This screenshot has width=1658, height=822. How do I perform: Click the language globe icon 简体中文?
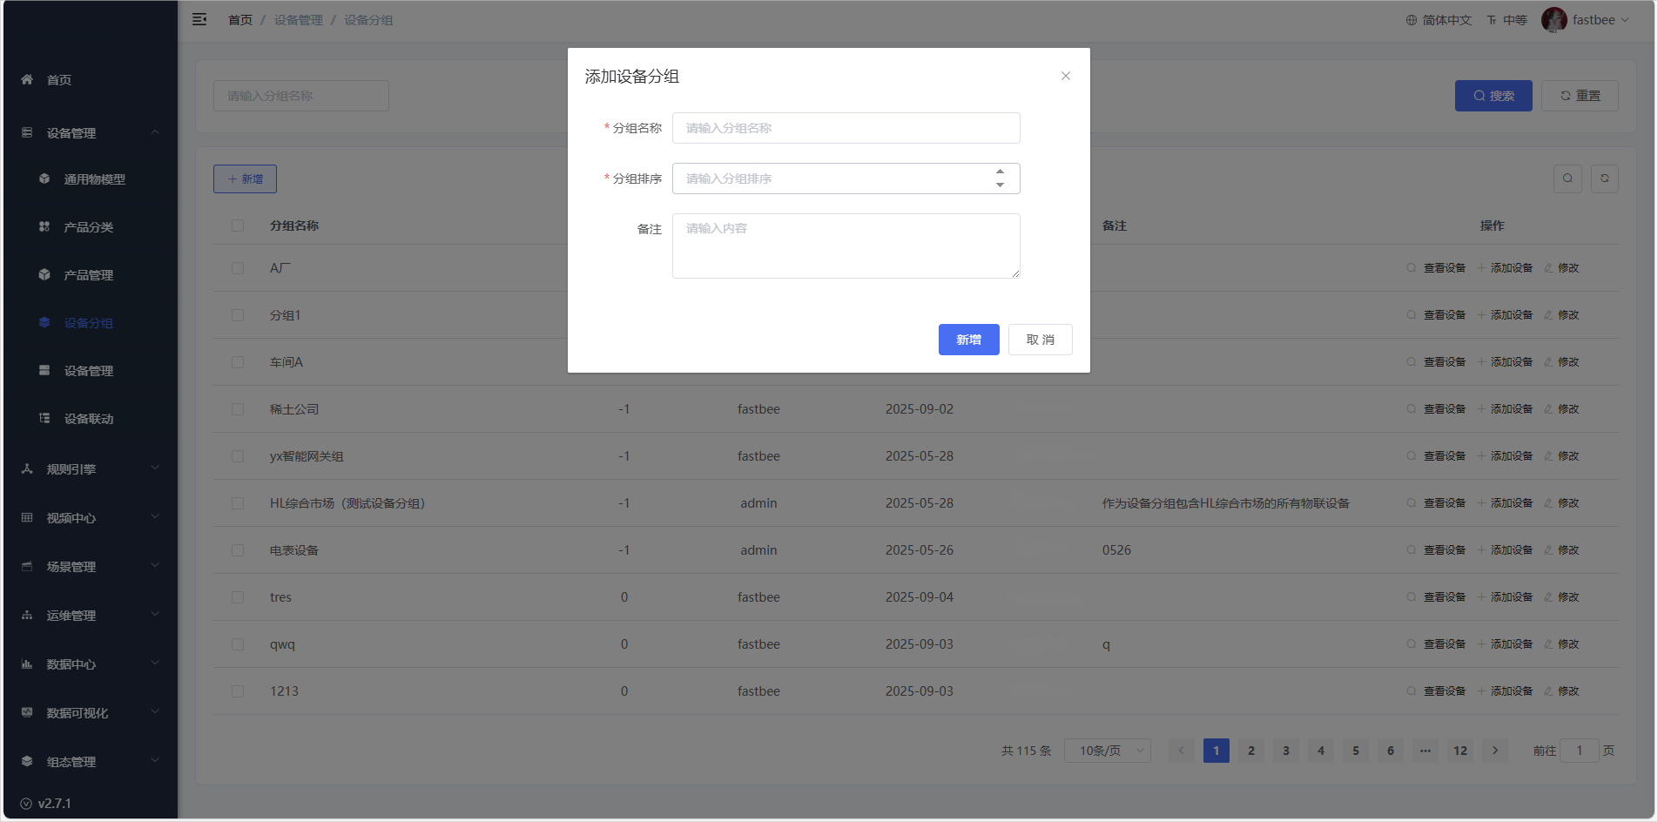pos(1412,20)
